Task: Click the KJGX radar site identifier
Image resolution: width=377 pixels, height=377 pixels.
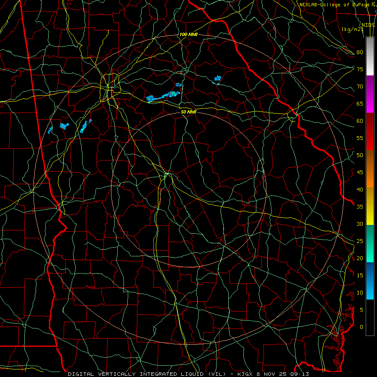Action: pos(246,374)
